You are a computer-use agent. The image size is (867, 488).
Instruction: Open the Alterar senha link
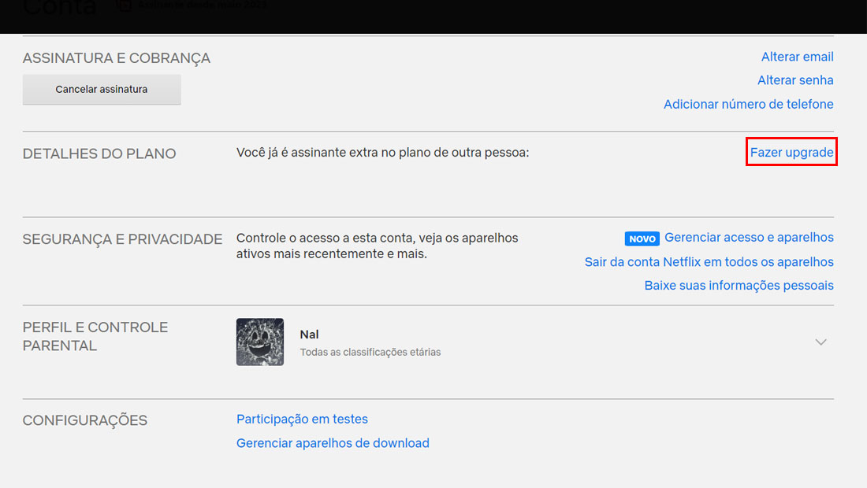[x=795, y=80]
